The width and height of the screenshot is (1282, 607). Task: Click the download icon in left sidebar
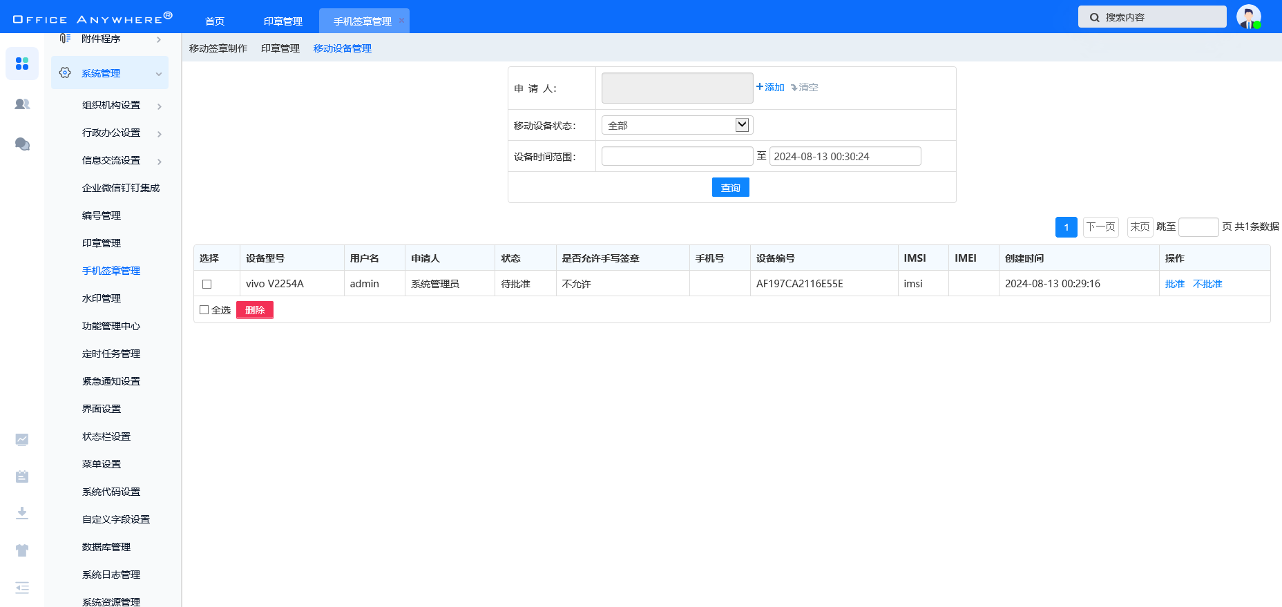[22, 513]
